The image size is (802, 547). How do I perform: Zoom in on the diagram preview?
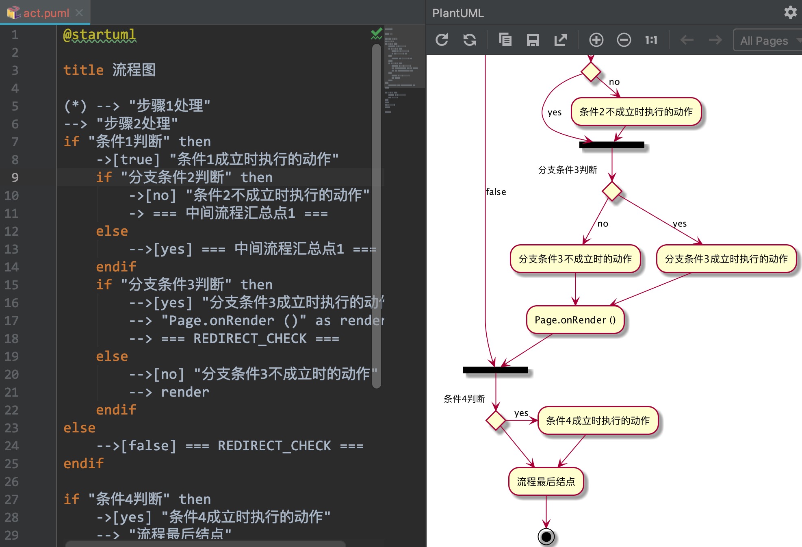596,40
